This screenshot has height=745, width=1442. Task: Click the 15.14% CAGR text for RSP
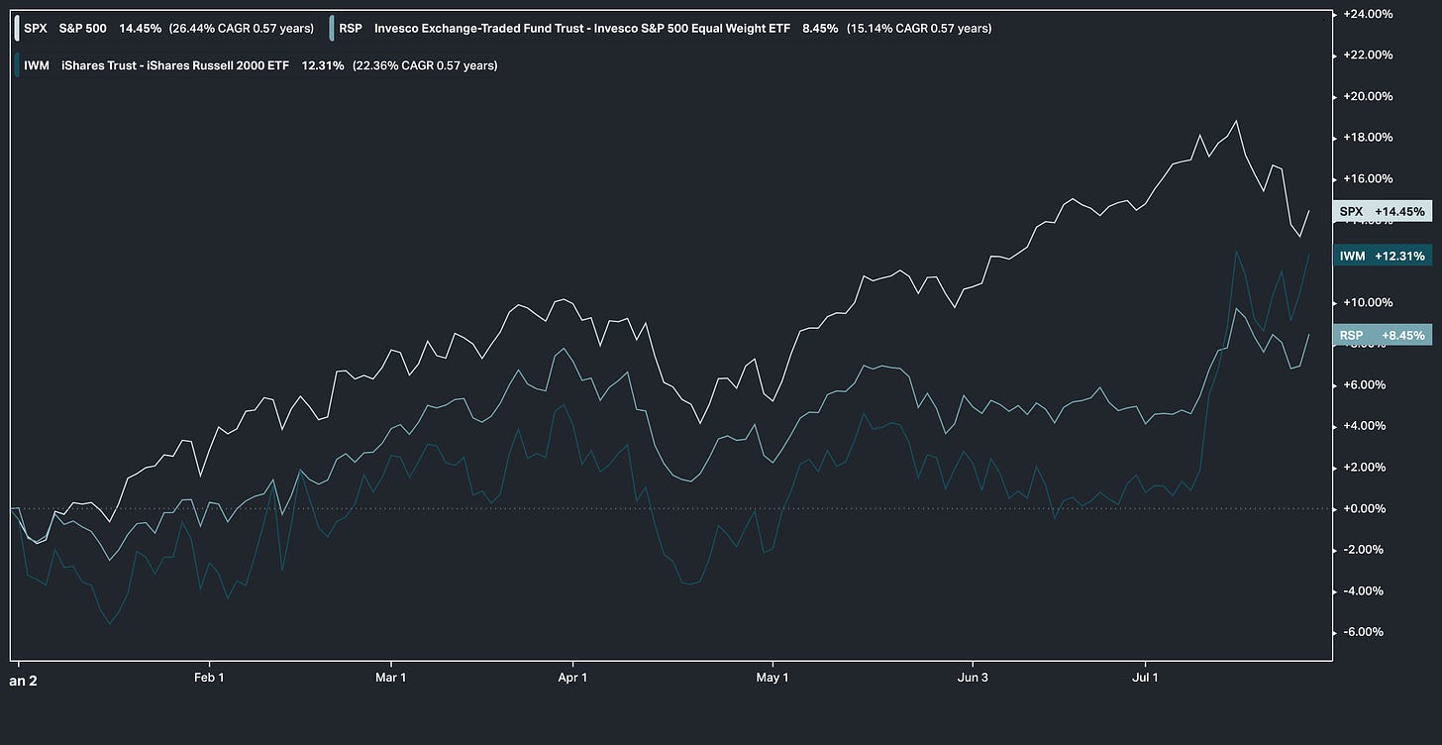919,29
